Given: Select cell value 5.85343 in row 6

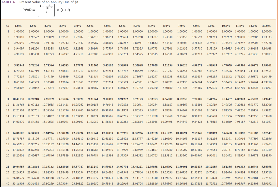Looking at the screenshot, I should [x=19, y=65].
